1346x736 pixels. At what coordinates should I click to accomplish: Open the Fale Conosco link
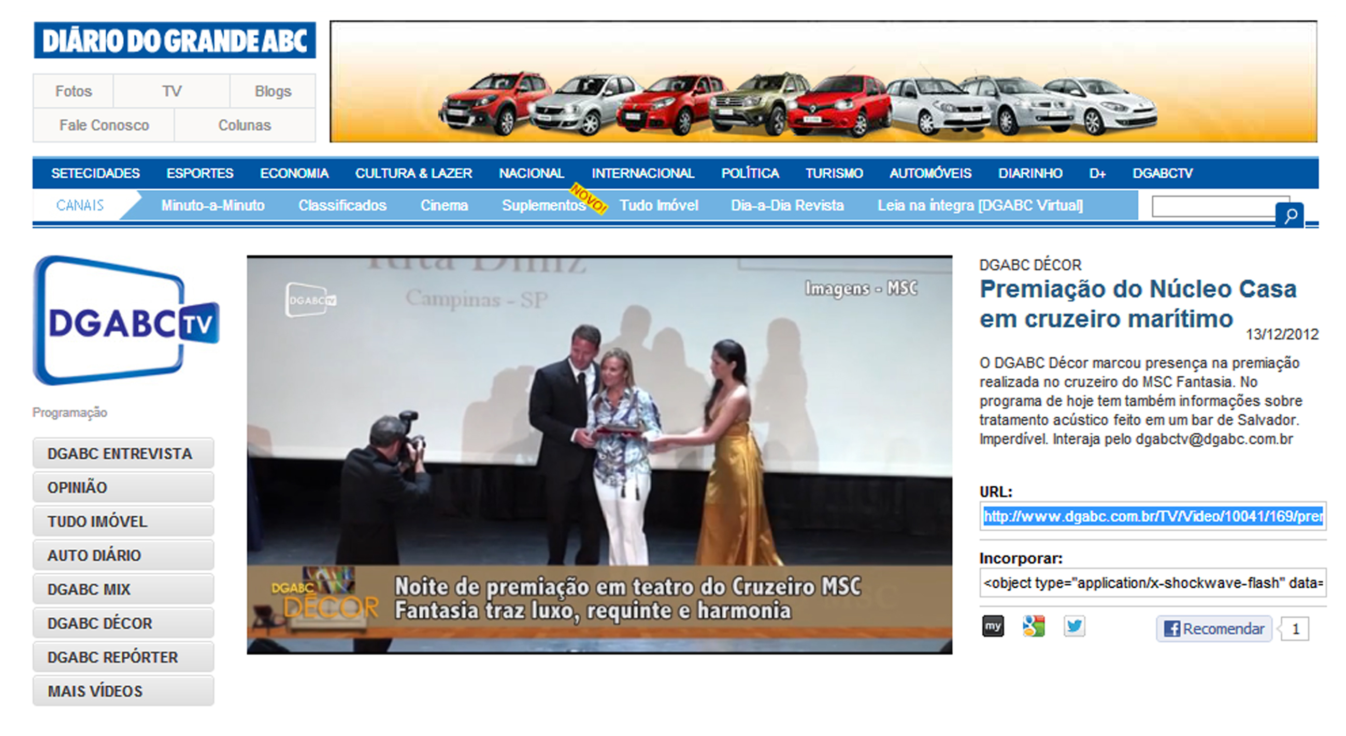coord(104,125)
